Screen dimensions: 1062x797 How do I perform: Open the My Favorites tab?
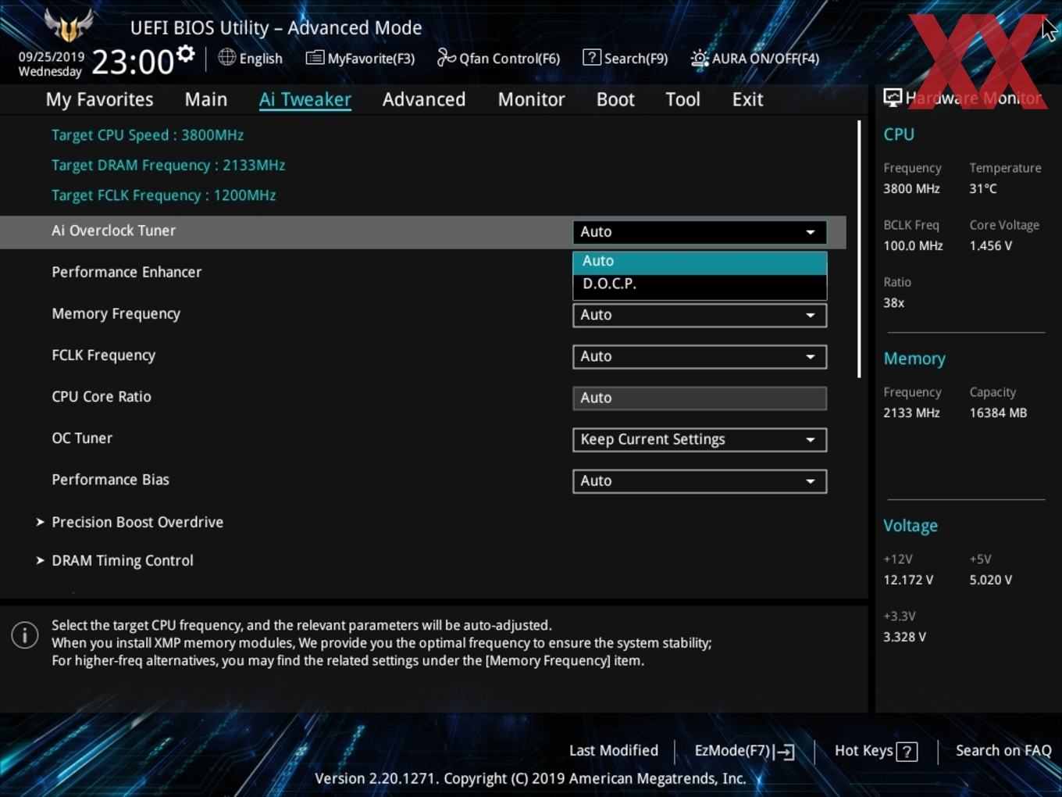99,99
